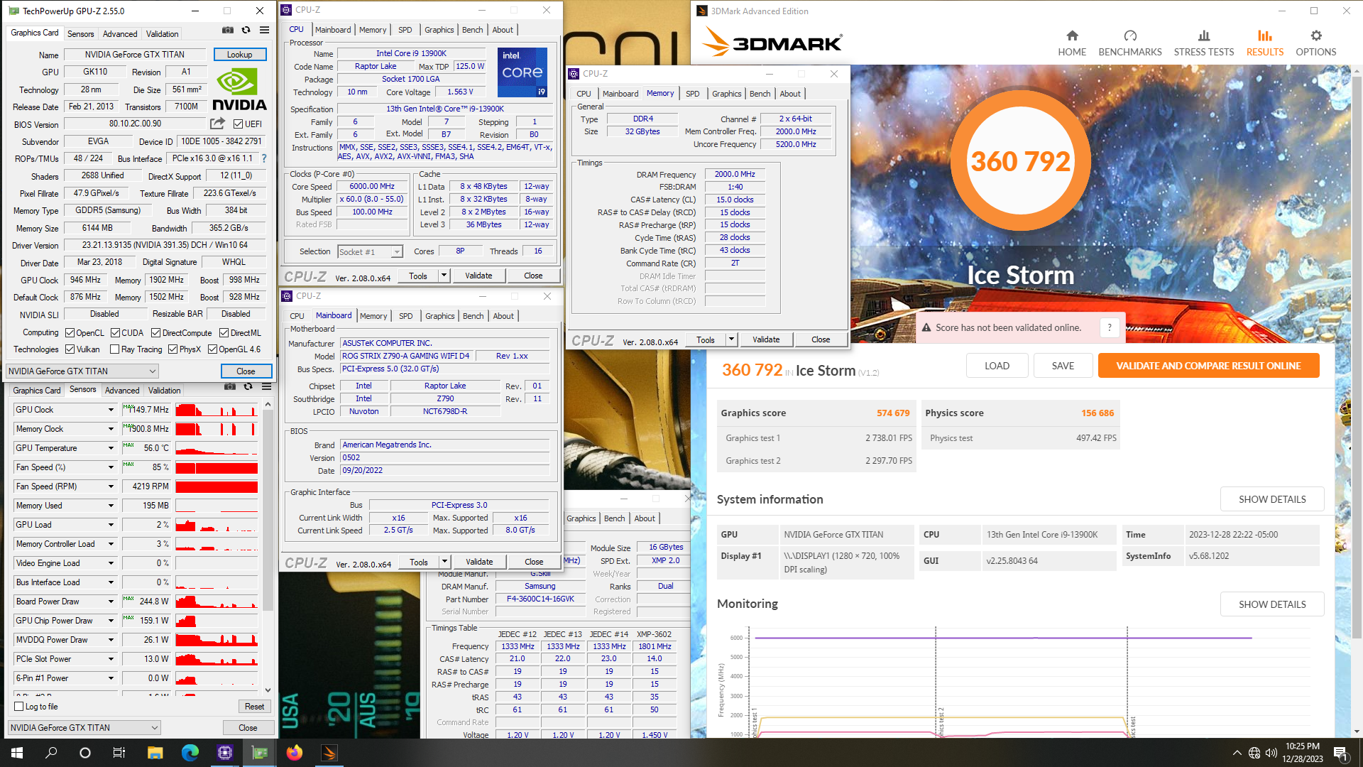Switch to 3DMark via taskbar icon
Image resolution: width=1363 pixels, height=767 pixels.
click(329, 753)
